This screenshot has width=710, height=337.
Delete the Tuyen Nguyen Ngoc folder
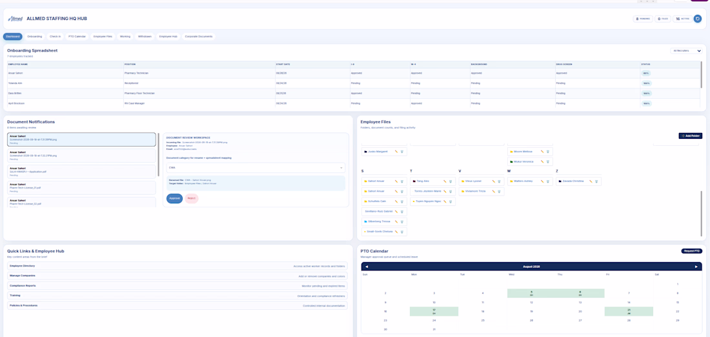(x=450, y=201)
